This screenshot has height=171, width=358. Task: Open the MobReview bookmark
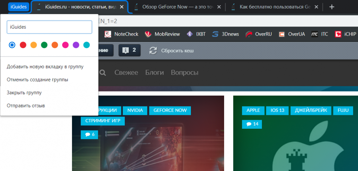click(162, 34)
